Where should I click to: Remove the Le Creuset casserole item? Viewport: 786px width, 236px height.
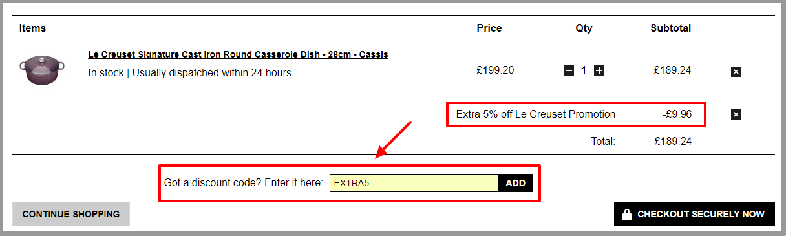coord(736,72)
